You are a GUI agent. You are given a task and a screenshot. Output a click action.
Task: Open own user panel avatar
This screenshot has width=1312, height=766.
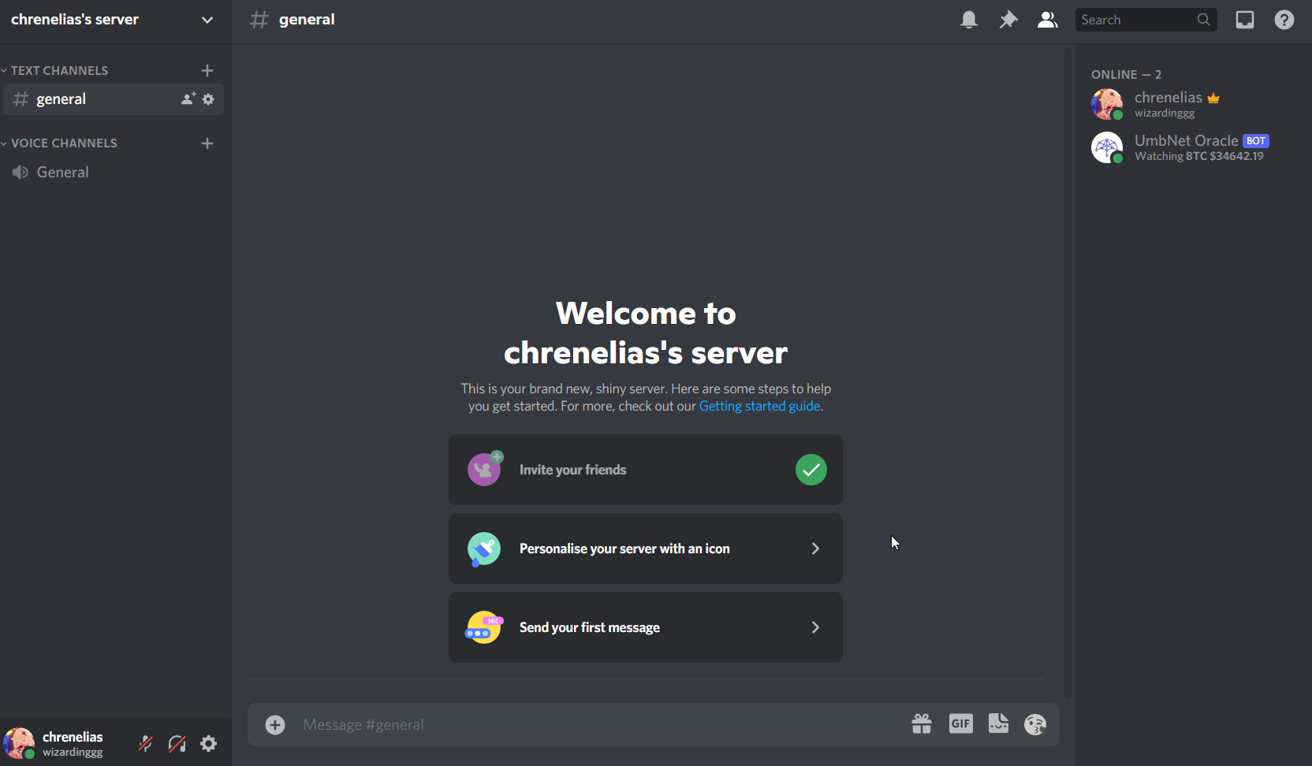[x=19, y=743]
